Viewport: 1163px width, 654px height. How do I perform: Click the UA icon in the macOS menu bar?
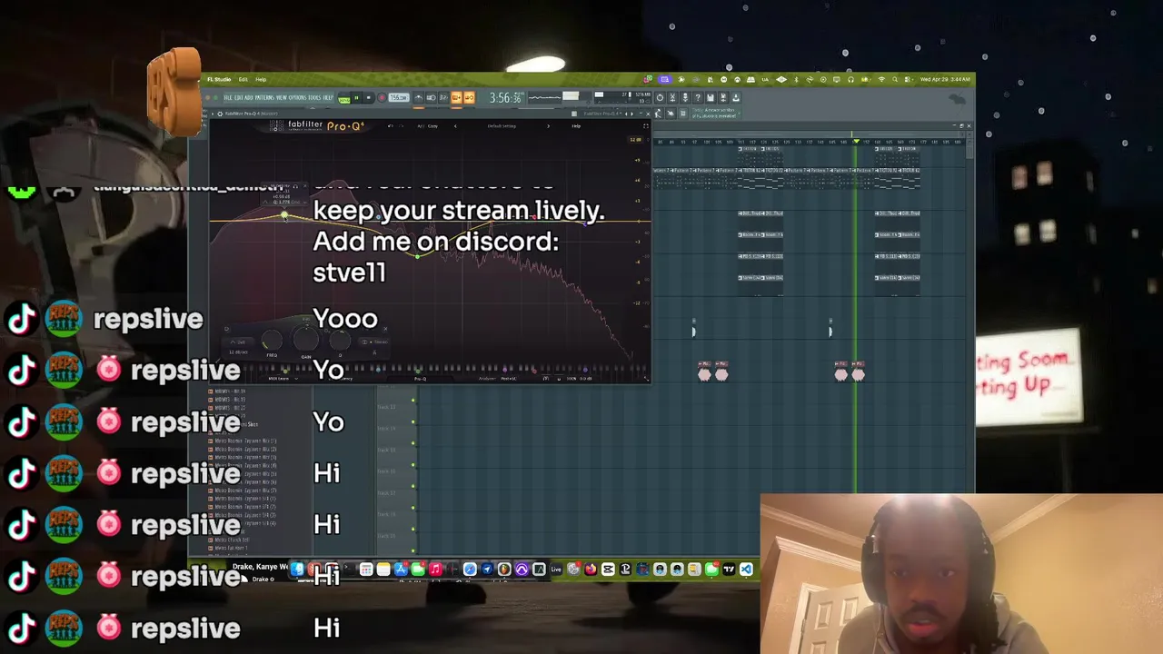[765, 79]
